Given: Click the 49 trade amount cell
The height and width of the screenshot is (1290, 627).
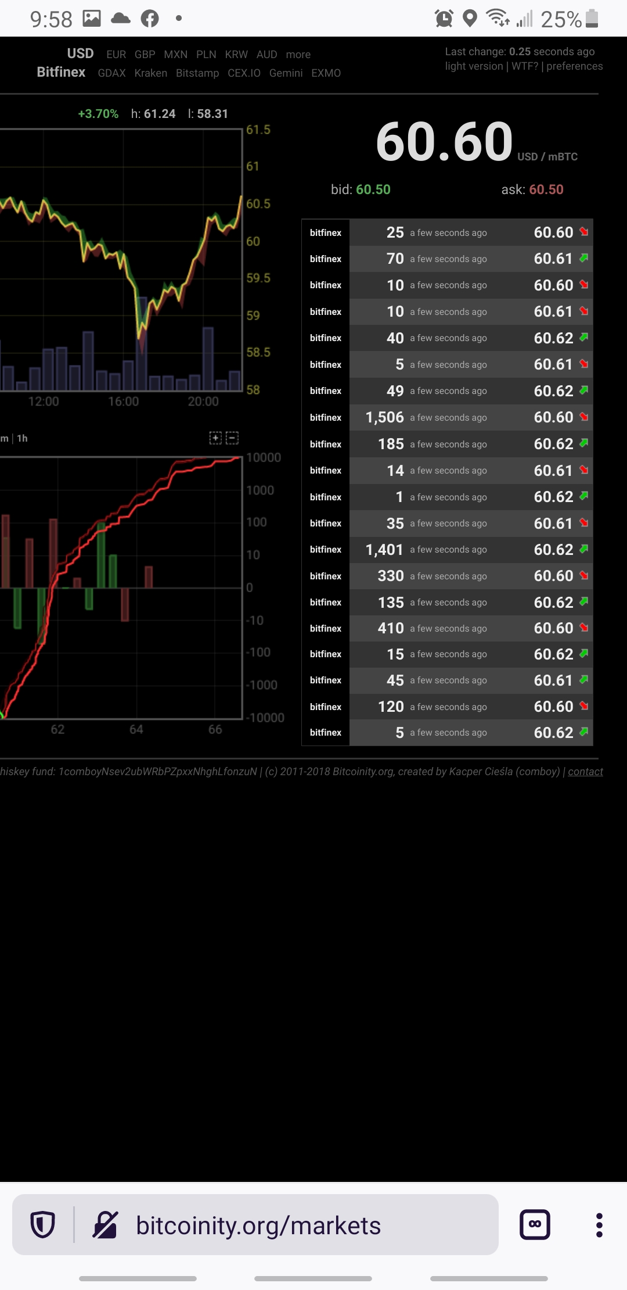Looking at the screenshot, I should [395, 391].
